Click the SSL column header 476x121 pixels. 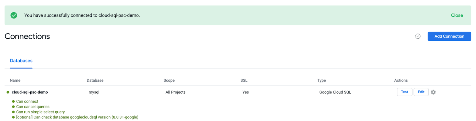pos(244,80)
